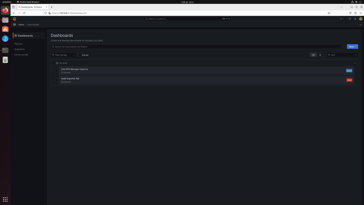Open the Help app in the dock
Image resolution: width=364 pixels, height=205 pixels.
[5, 39]
